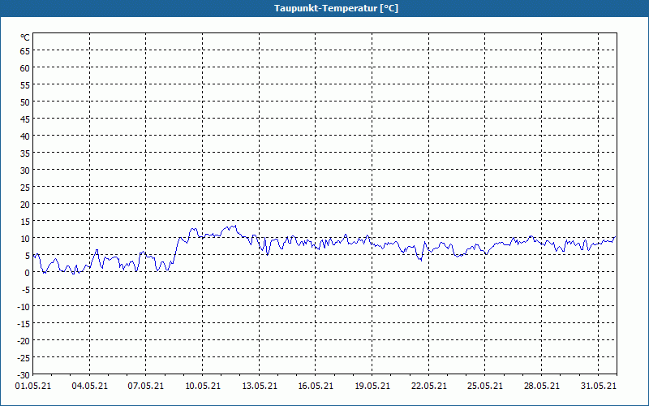
Task: Select the 60 y-axis label
Action: (25, 68)
